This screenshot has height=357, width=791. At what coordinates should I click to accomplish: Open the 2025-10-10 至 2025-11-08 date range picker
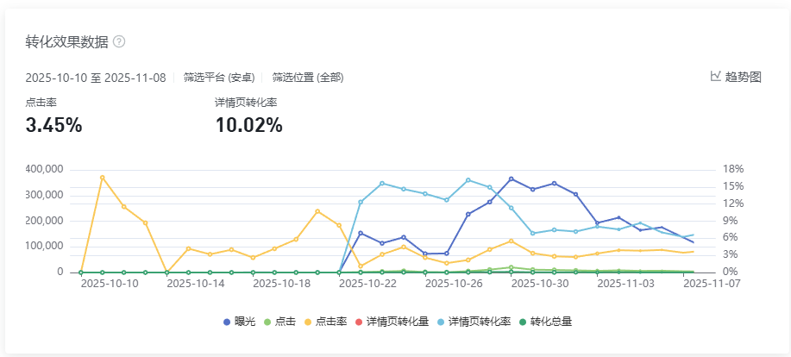[96, 78]
